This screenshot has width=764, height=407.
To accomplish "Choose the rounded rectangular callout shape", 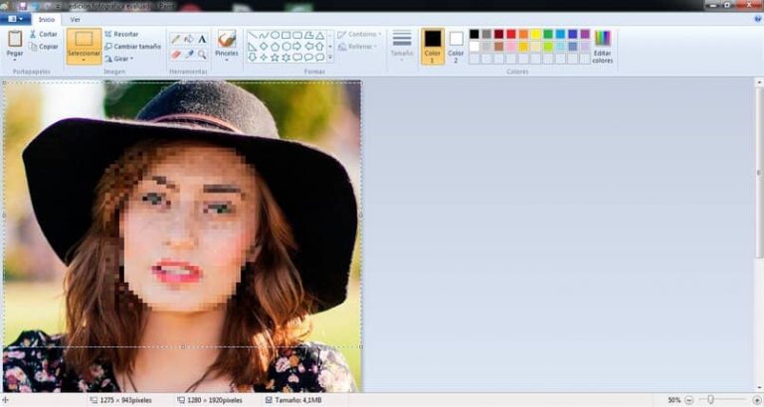I will (x=297, y=57).
